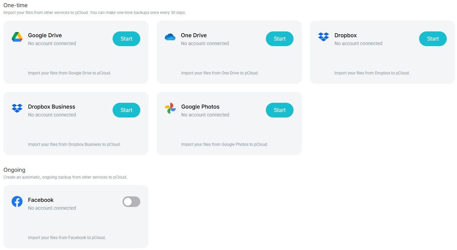Click 'No account connected' under Dropbox
Image resolution: width=457 pixels, height=250 pixels.
coord(358,43)
